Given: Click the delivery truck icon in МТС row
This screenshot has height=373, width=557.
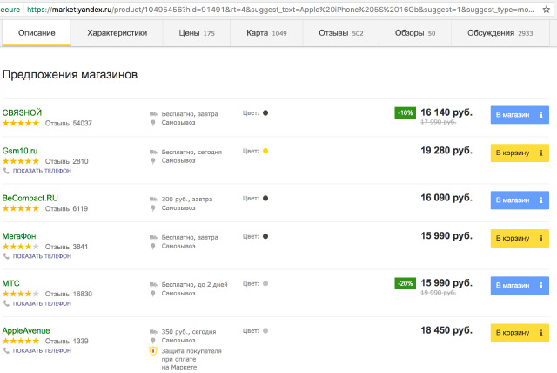Looking at the screenshot, I should coord(153,284).
